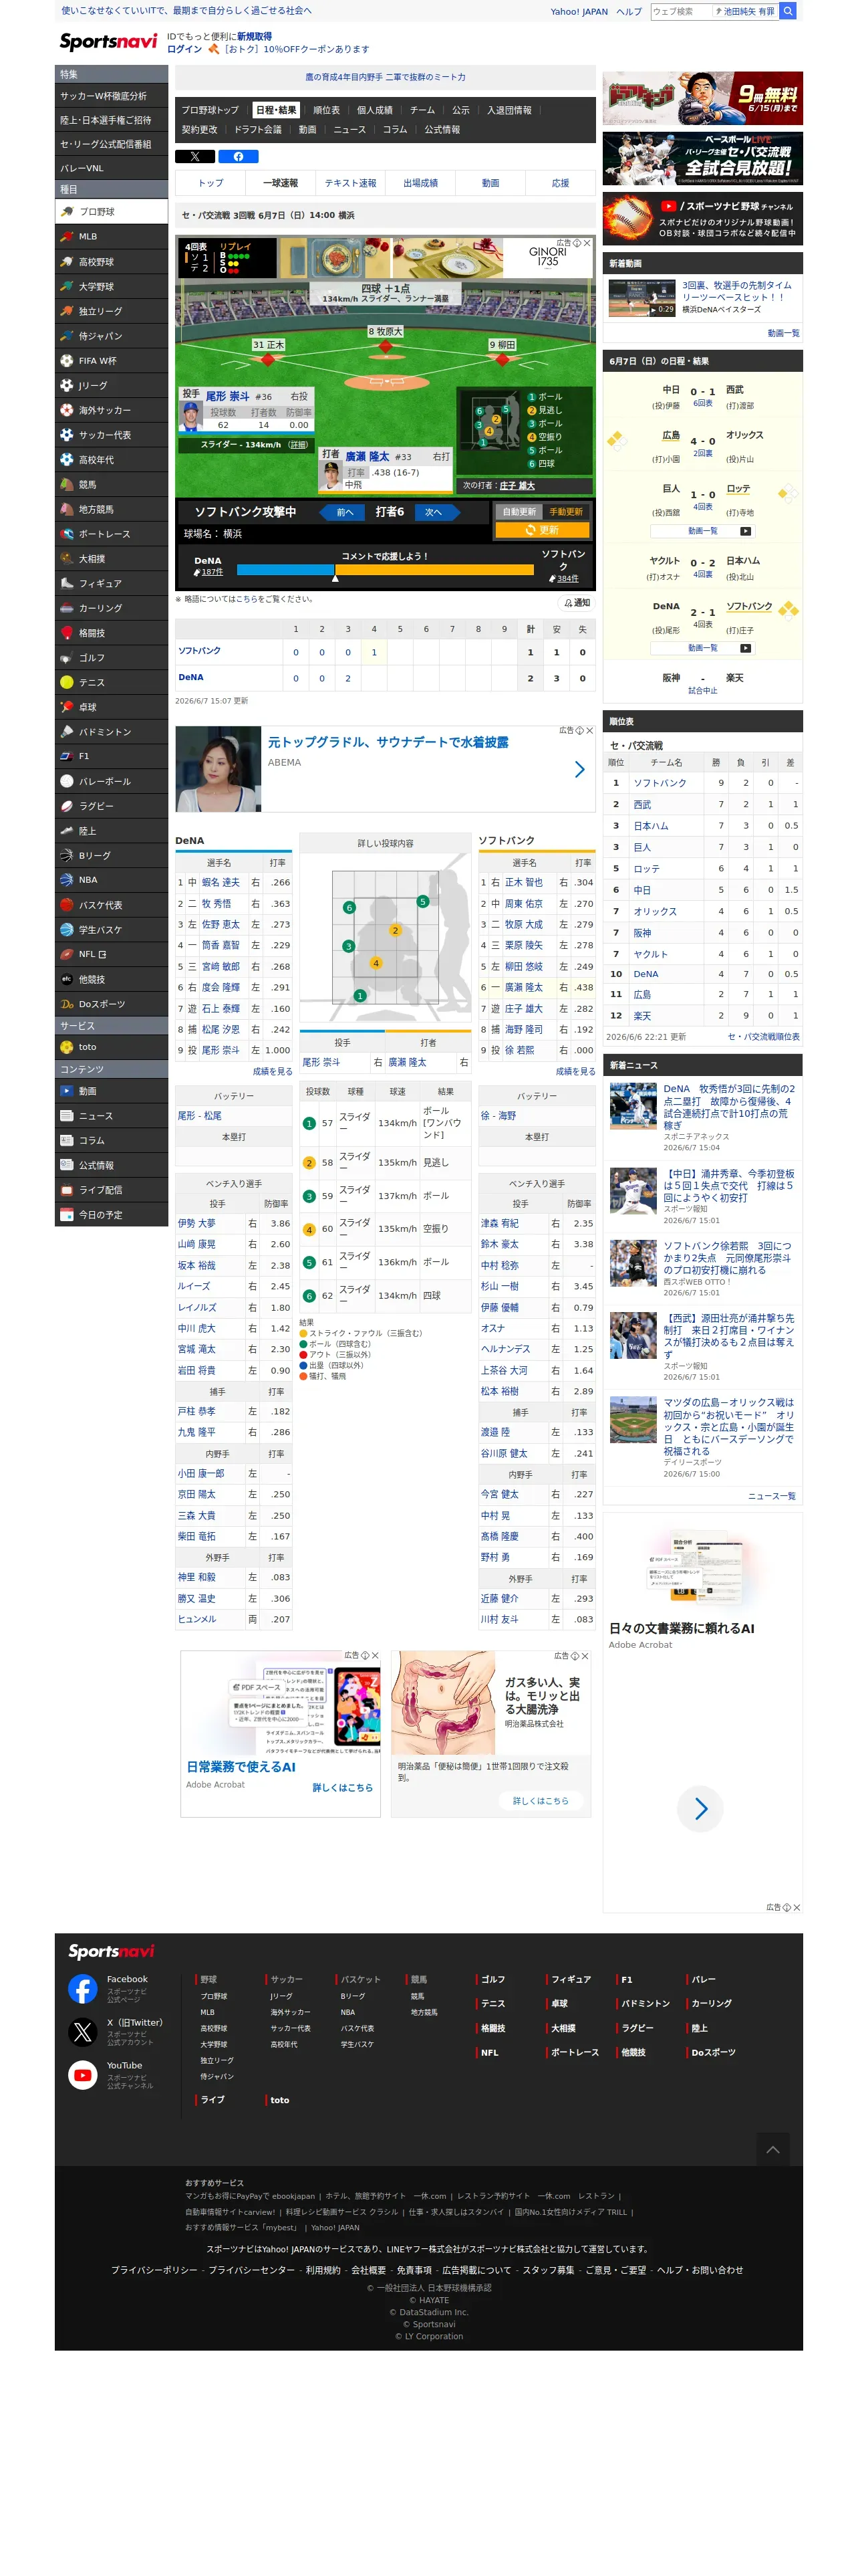
Task: Open 応援 game tab
Action: pos(561,183)
